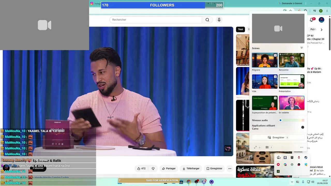Open the OBS icon in the tray
This screenshot has height=186, width=331.
299,165
